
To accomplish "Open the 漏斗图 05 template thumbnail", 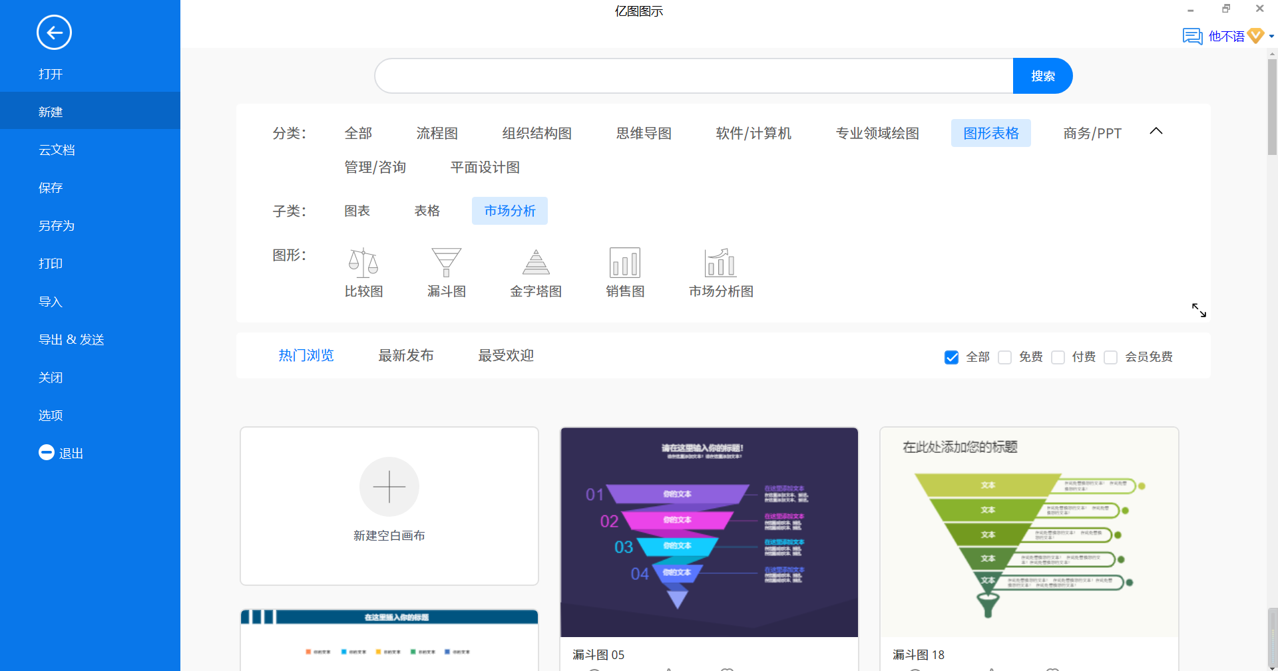I will pos(709,532).
